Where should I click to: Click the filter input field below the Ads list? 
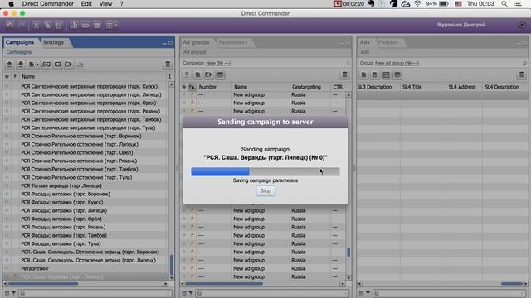coord(451,293)
